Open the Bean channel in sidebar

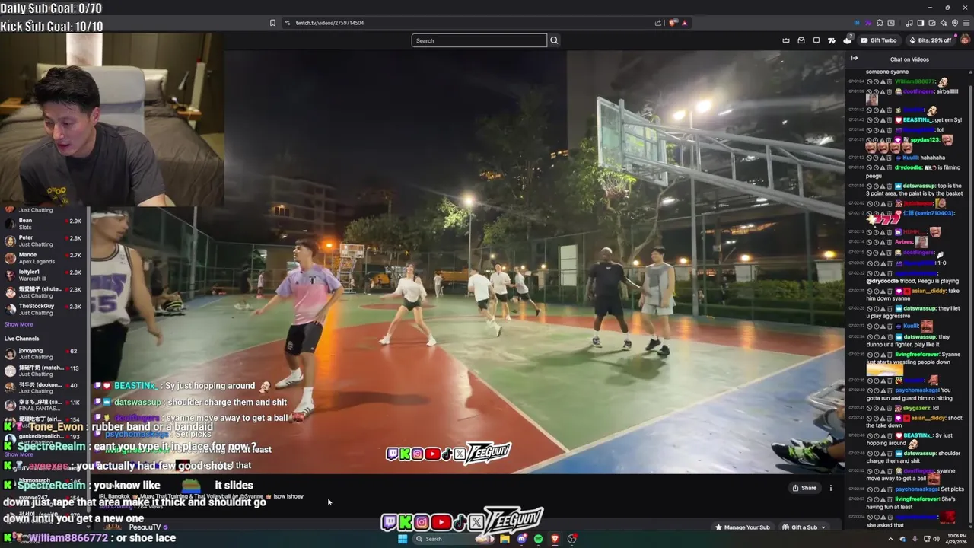coord(42,224)
